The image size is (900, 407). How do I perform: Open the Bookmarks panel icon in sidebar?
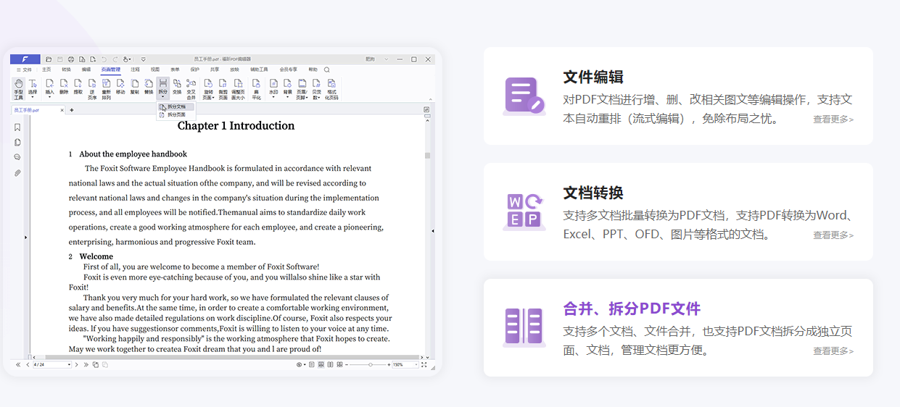click(x=17, y=127)
